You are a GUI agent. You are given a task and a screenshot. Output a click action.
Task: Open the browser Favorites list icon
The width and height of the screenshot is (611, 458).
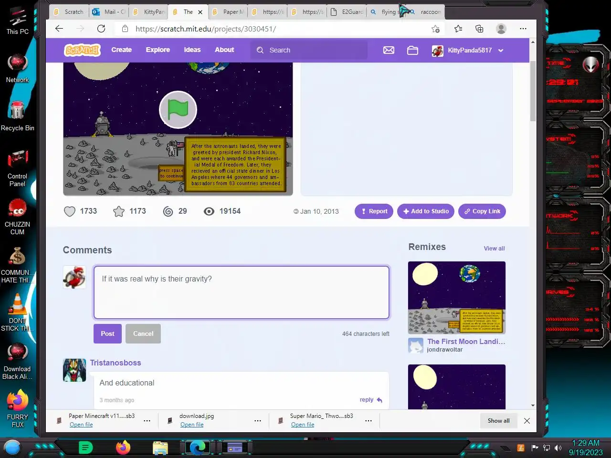458,29
